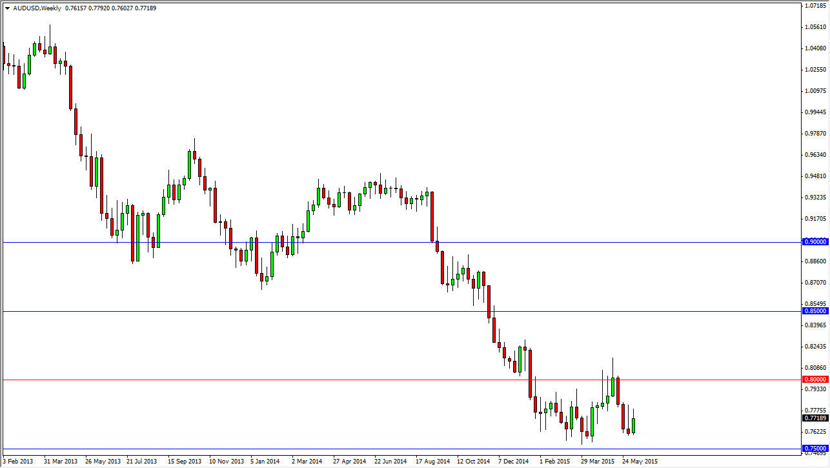This screenshot has width=830, height=468.
Task: Select the blue 0.75000 price level label
Action: 815,448
